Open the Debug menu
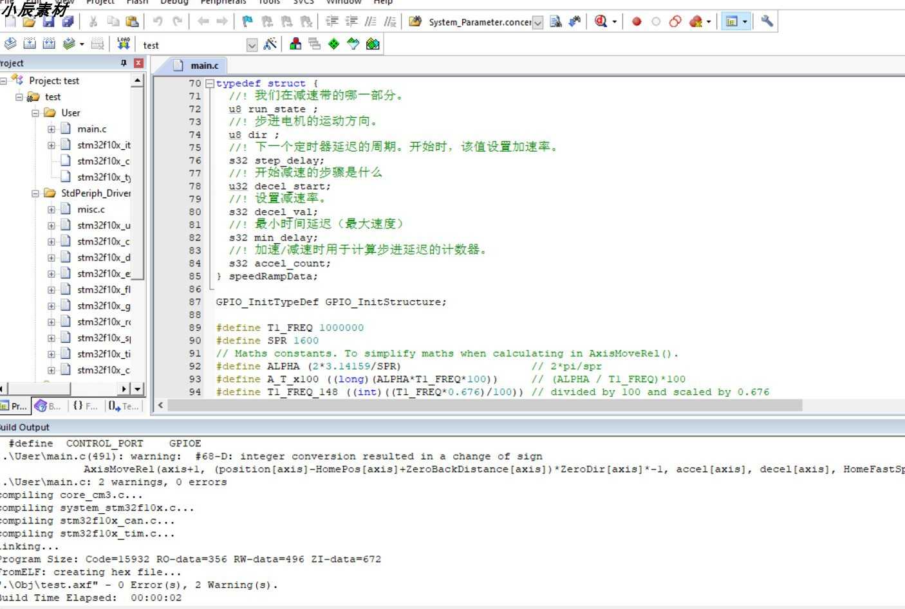 pos(174,2)
